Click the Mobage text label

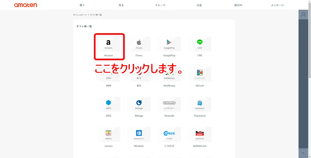pyautogui.click(x=139, y=116)
